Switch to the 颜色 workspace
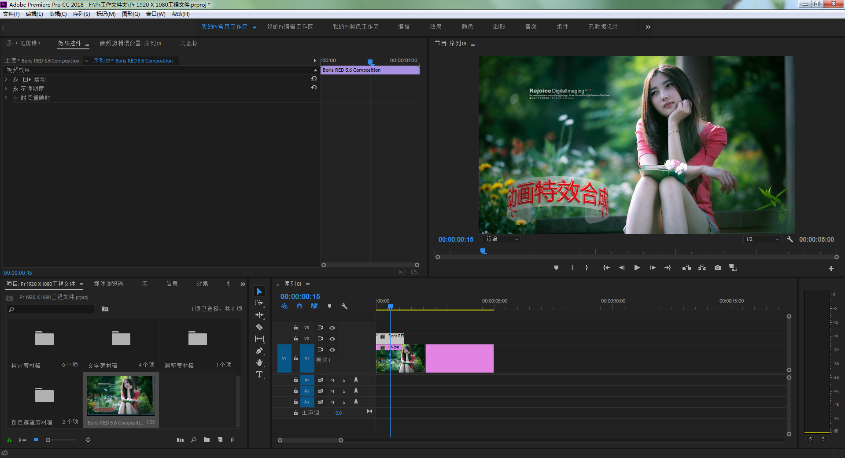Viewport: 845px width, 458px height. coord(467,27)
